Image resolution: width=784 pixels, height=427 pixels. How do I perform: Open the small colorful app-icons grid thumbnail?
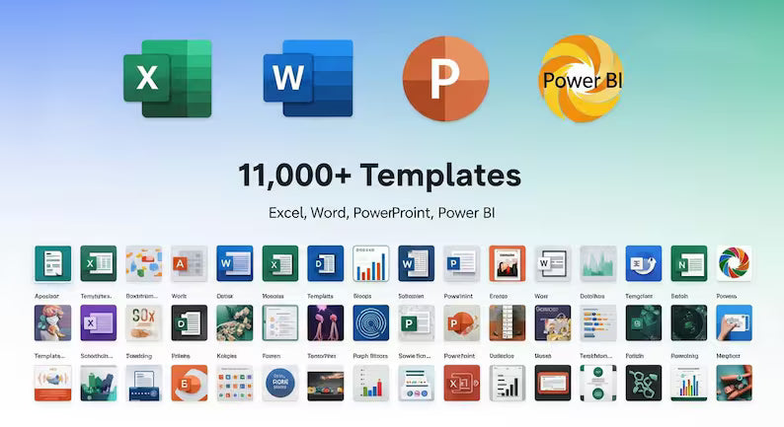[234, 383]
